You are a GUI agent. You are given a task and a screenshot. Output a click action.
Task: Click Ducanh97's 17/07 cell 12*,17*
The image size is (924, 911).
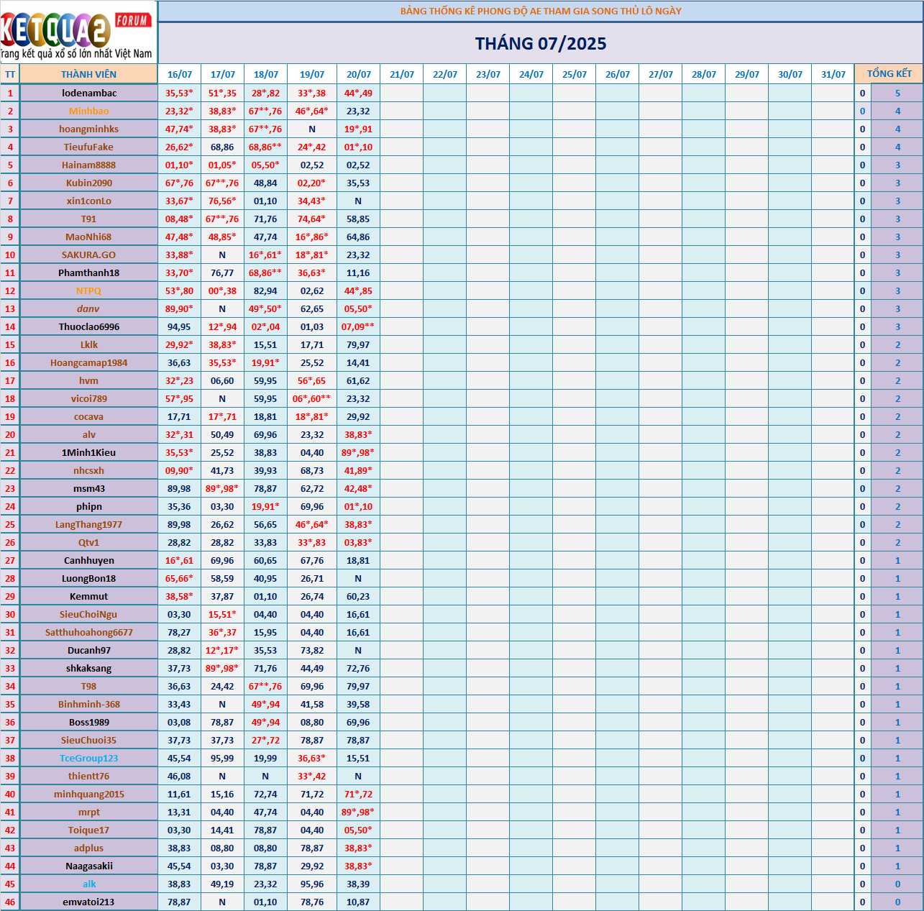click(222, 650)
